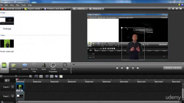Click the blue help icon at top right

point(182,5)
